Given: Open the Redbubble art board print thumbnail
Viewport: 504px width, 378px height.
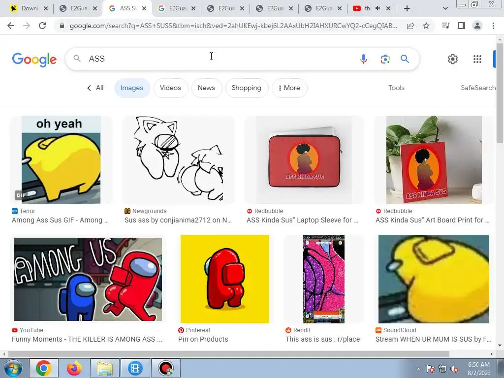Looking at the screenshot, I should point(434,160).
